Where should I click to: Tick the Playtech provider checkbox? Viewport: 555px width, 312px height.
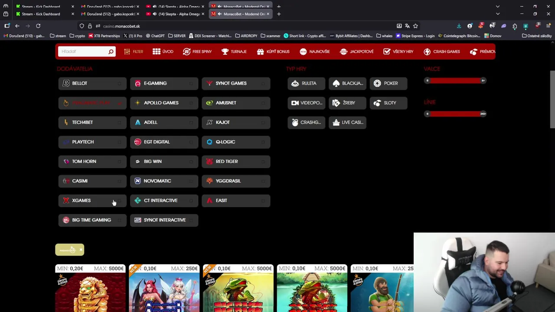tap(119, 142)
